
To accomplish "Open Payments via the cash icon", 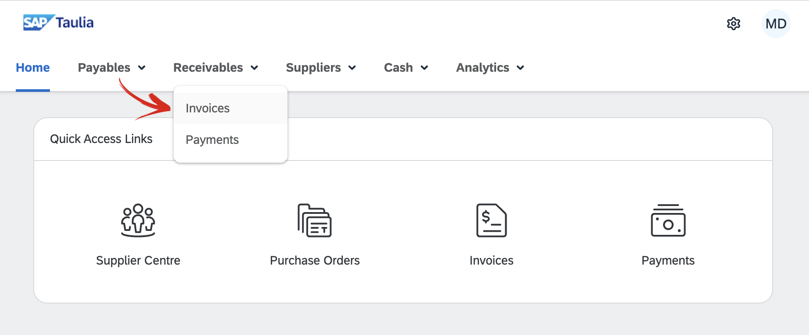I will point(668,221).
